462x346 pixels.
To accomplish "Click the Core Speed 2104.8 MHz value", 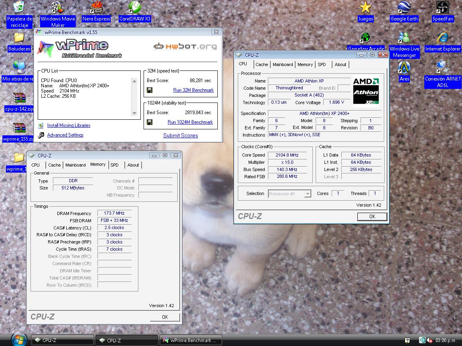I will [x=287, y=155].
